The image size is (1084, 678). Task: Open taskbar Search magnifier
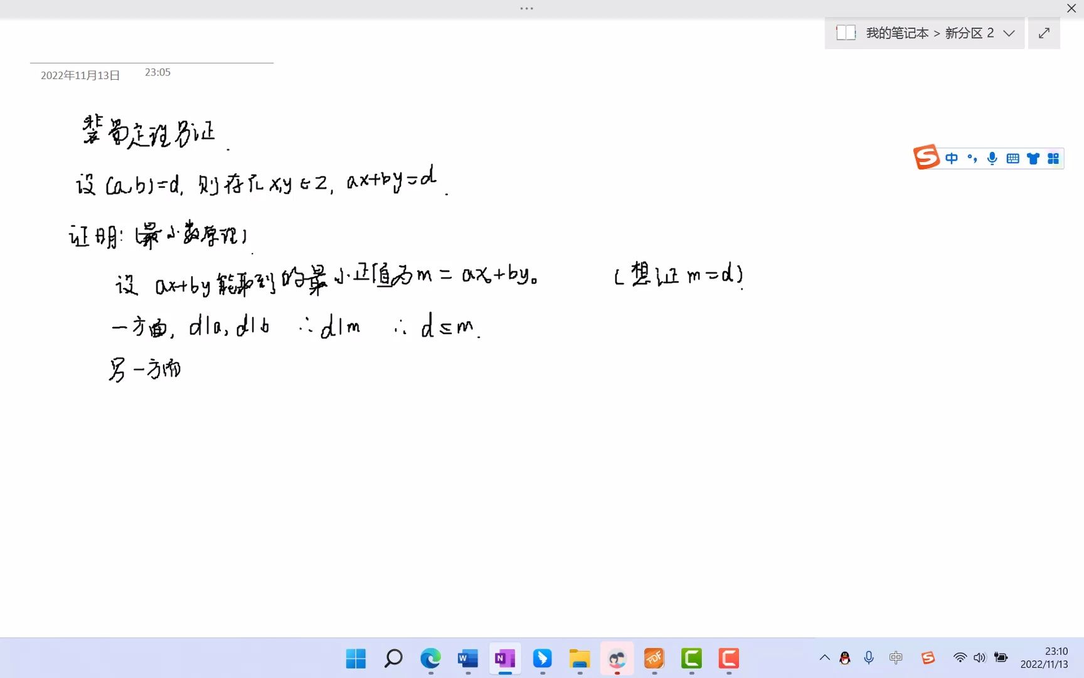tap(393, 659)
